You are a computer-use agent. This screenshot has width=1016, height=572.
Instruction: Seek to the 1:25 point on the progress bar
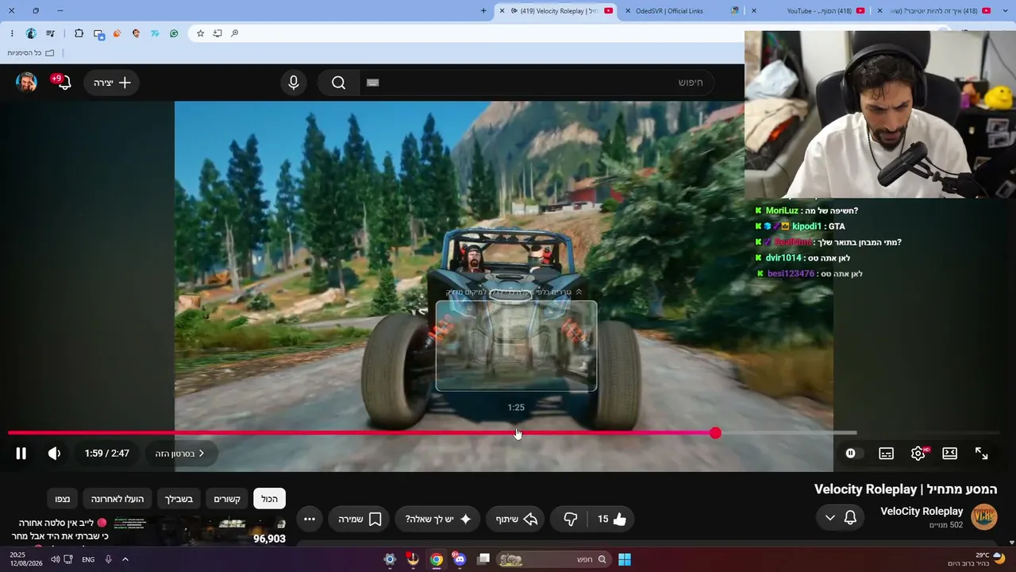point(517,433)
